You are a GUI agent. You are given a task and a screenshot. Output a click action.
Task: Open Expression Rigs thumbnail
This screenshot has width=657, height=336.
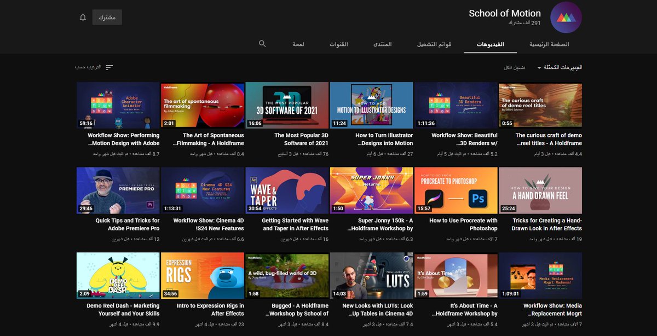point(203,276)
